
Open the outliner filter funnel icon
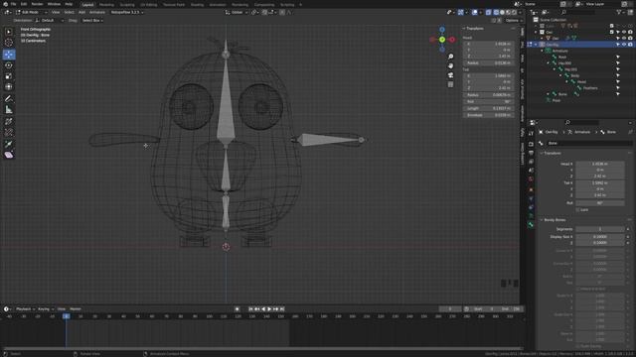click(x=619, y=12)
